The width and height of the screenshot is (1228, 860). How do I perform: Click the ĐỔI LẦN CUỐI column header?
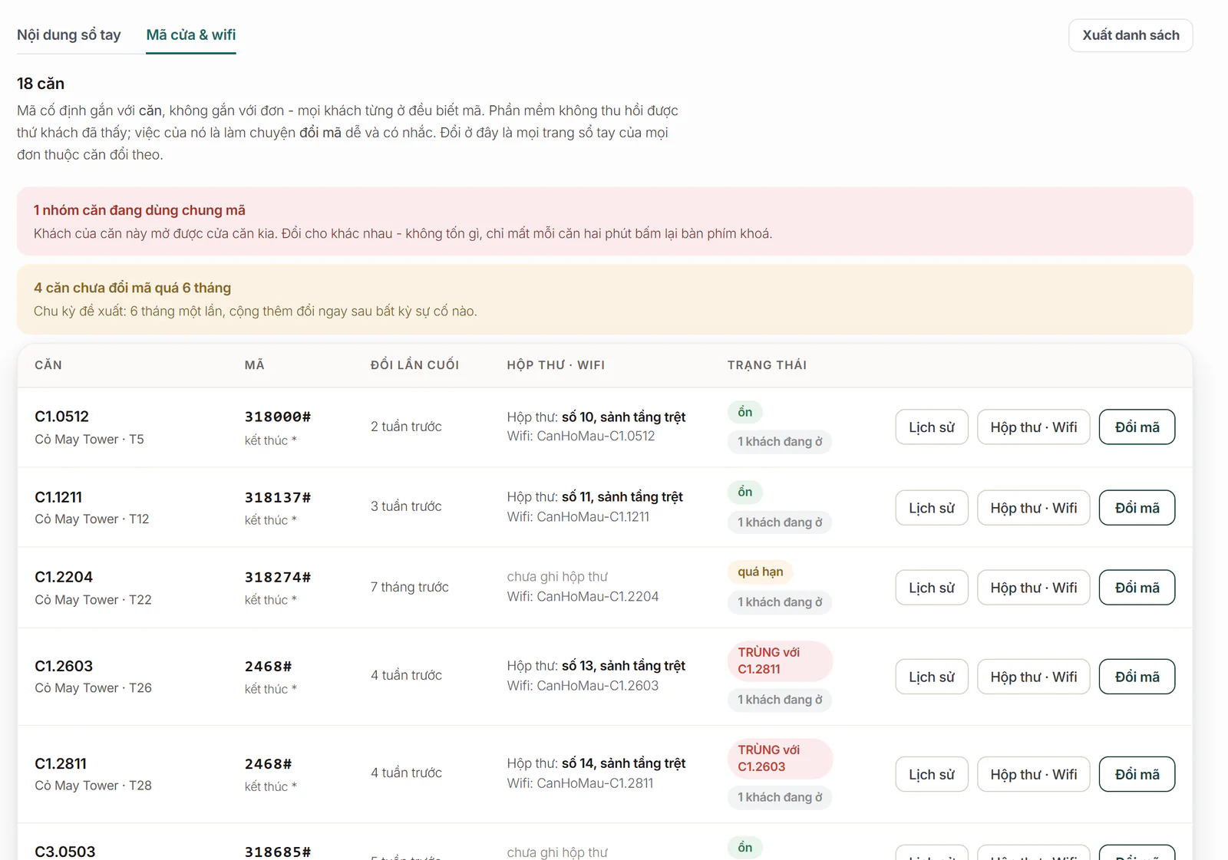point(414,365)
